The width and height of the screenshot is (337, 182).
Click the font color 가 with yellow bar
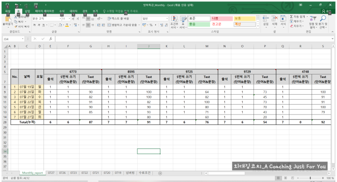pos(67,25)
